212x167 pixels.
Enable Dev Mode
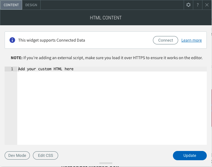pyautogui.click(x=17, y=156)
